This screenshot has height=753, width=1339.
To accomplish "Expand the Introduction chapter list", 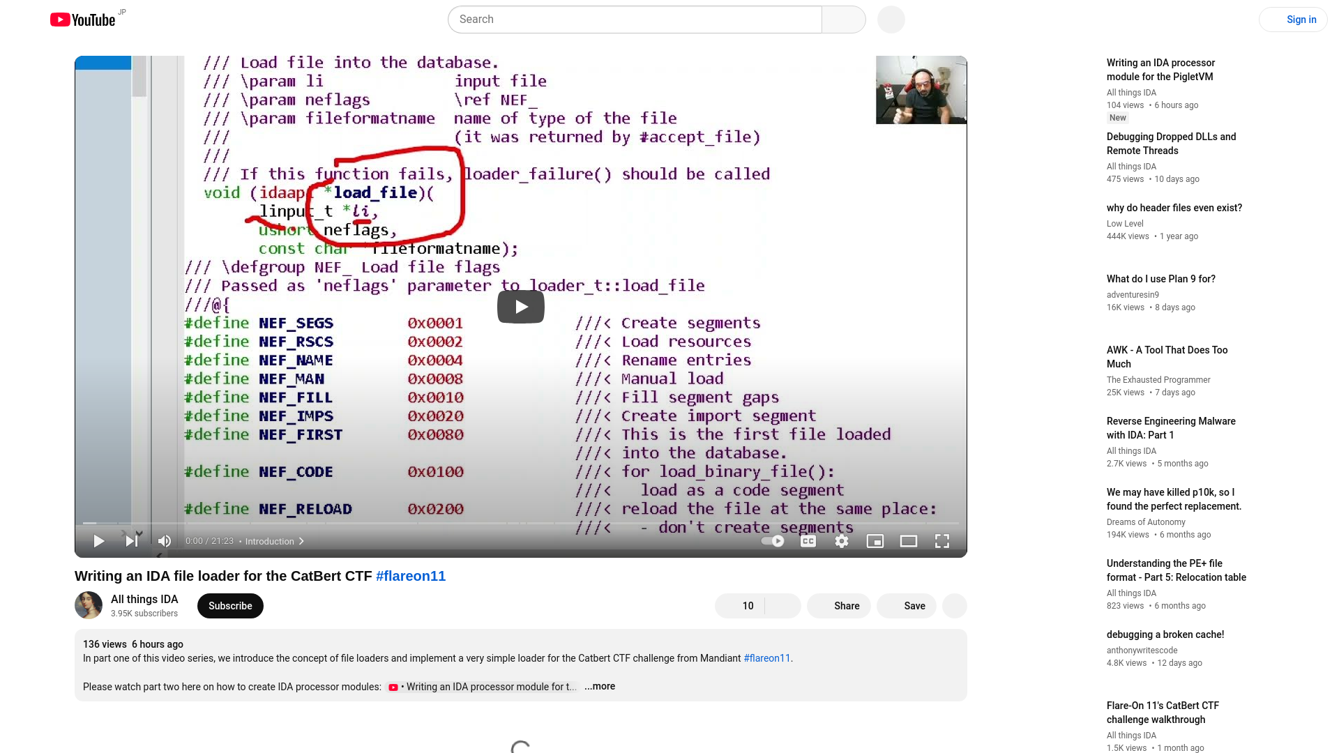I will pos(274,541).
